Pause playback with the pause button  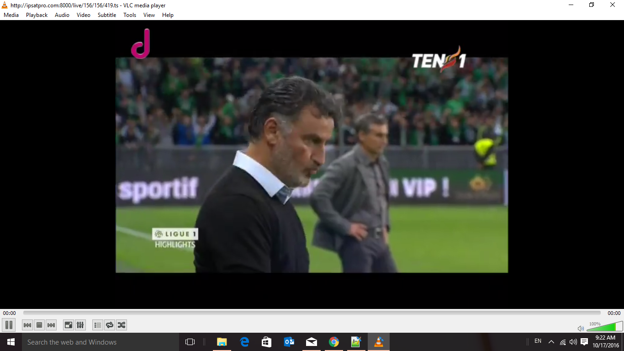[x=9, y=325]
